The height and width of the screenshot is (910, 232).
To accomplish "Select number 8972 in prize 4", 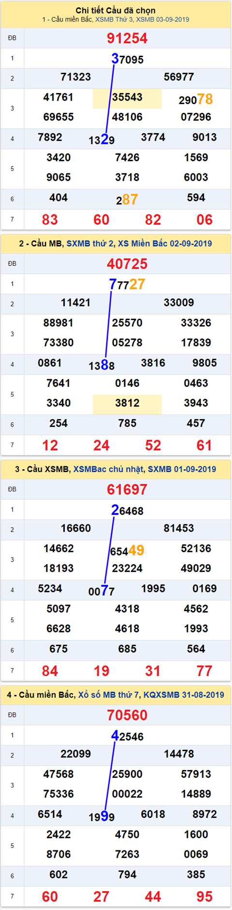I will [x=204, y=815].
